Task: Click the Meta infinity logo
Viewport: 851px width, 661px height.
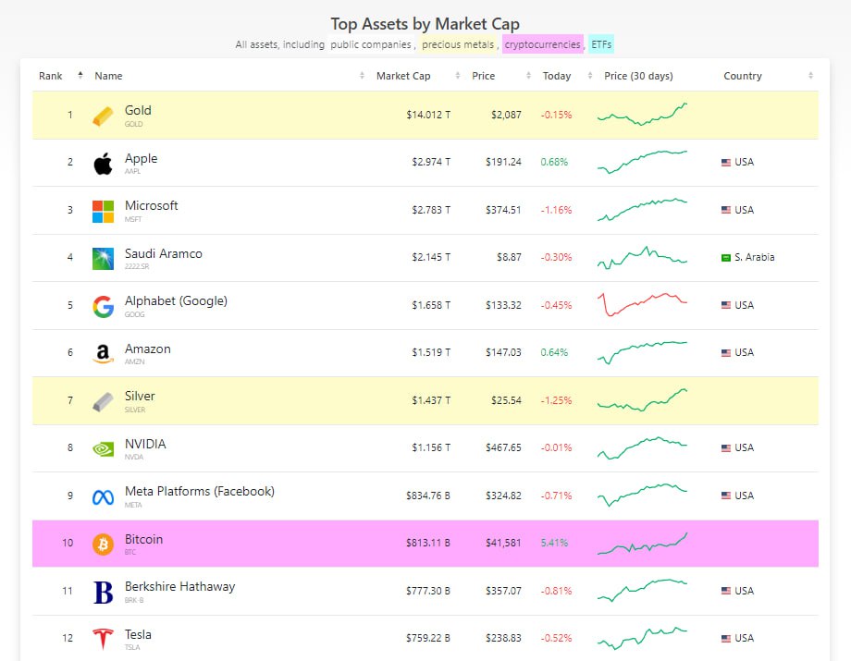Action: tap(103, 497)
